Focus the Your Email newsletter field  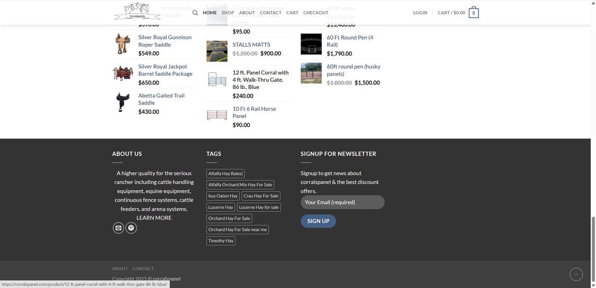342,202
